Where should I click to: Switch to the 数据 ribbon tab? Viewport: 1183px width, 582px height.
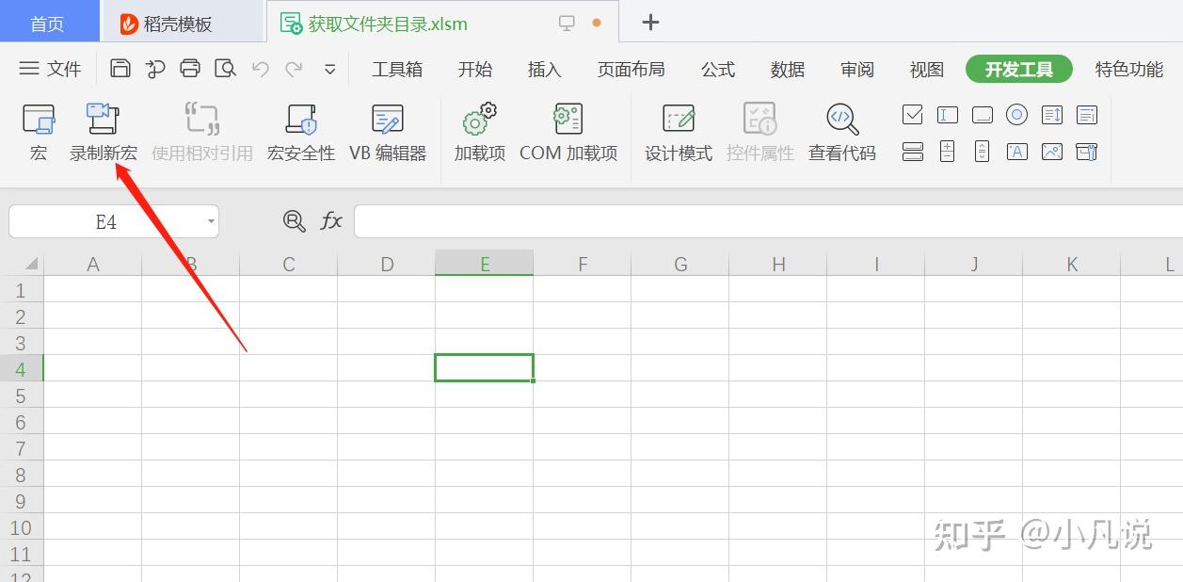(x=788, y=69)
